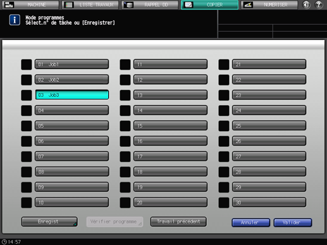
Task: Choose empty program slot 06
Action: (71, 141)
